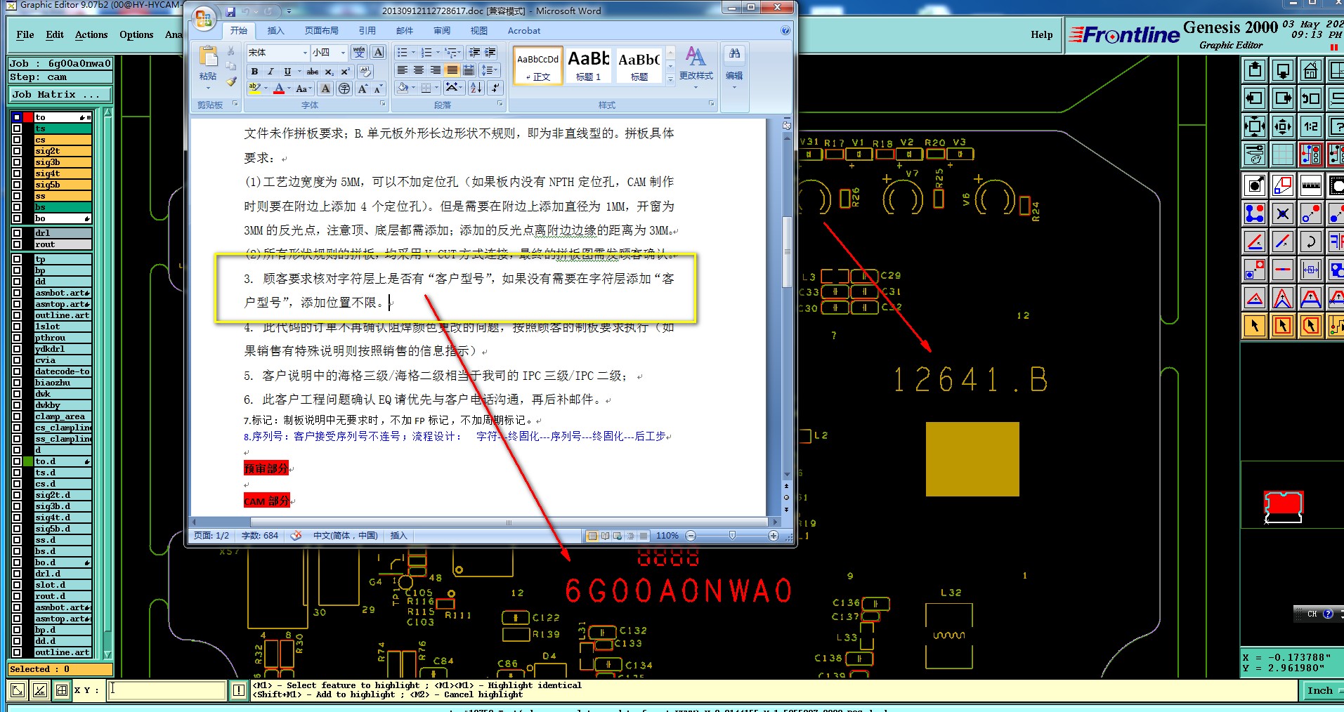1344x712 pixels.
Task: Open the Actions menu in Genesis
Action: click(x=91, y=34)
